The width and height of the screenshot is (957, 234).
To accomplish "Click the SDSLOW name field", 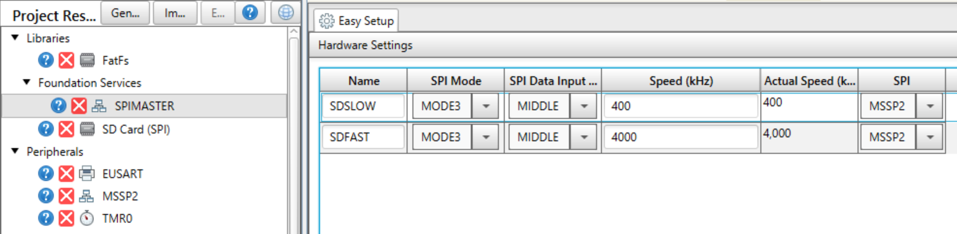I will pos(363,106).
